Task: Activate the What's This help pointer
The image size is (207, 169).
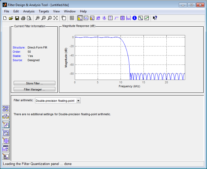Action: 155,18
